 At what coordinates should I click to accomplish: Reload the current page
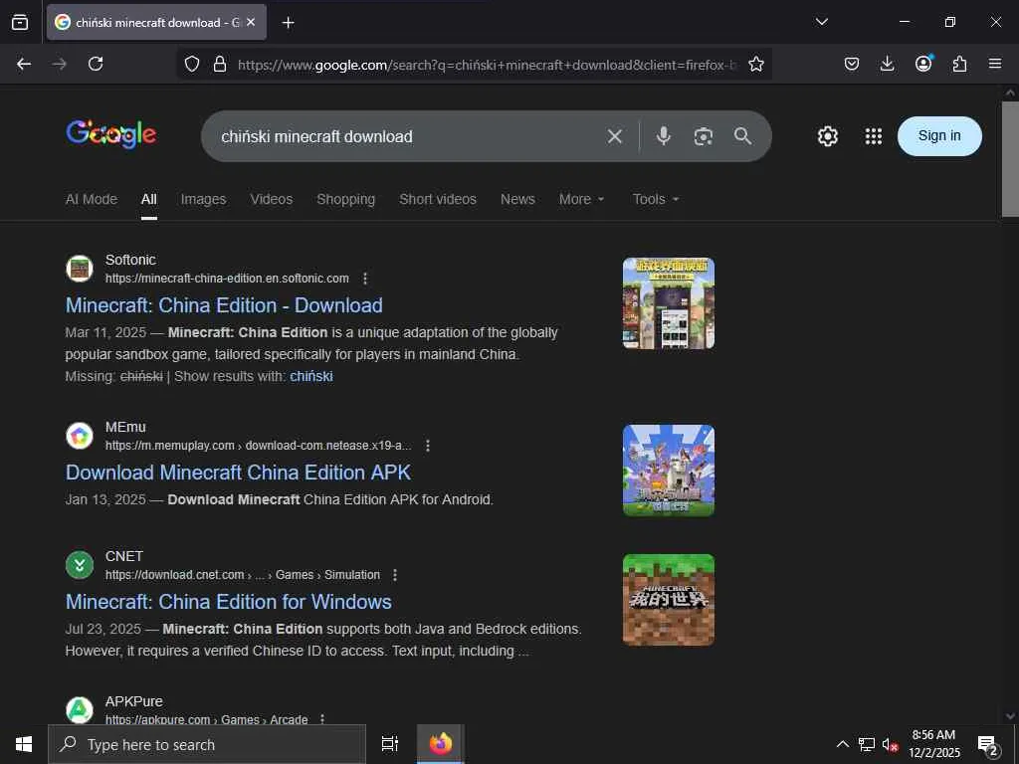96,64
